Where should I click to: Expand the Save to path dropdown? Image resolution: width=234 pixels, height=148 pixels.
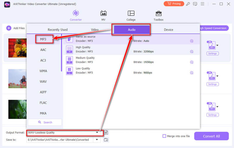(97, 140)
